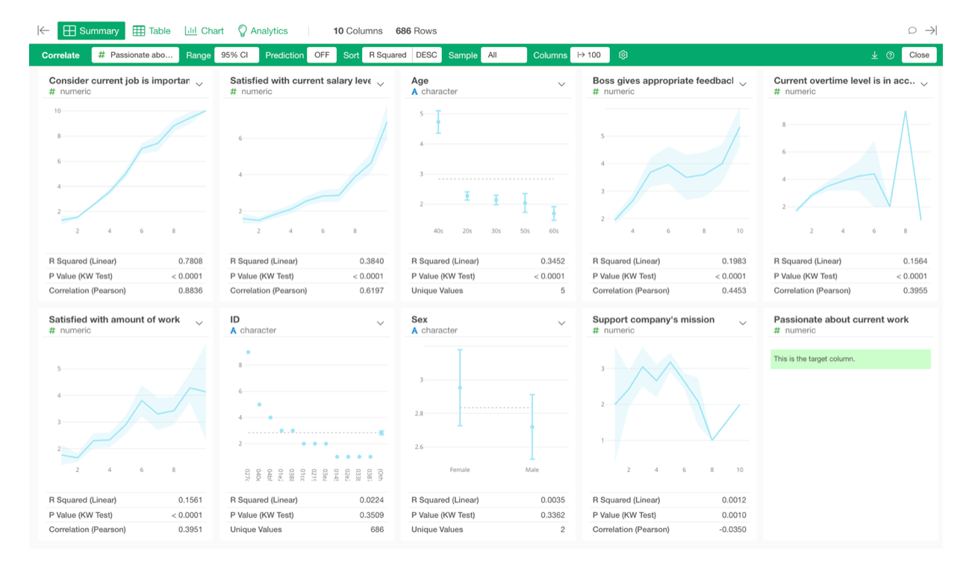The height and width of the screenshot is (577, 963).
Task: Open the comment bubble icon
Action: point(912,31)
